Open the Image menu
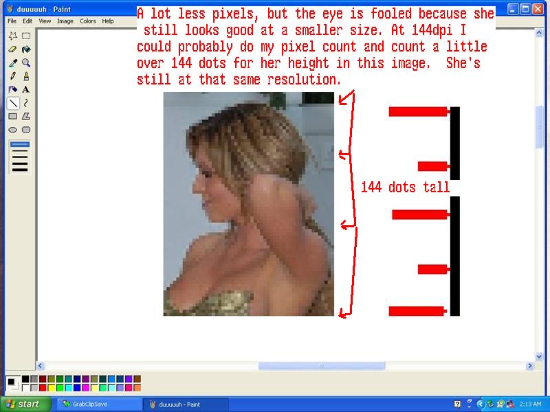Screen dimensions: 550x412 click(65, 21)
